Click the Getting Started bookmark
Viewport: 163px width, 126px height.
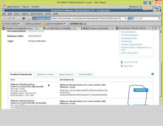tap(32, 24)
